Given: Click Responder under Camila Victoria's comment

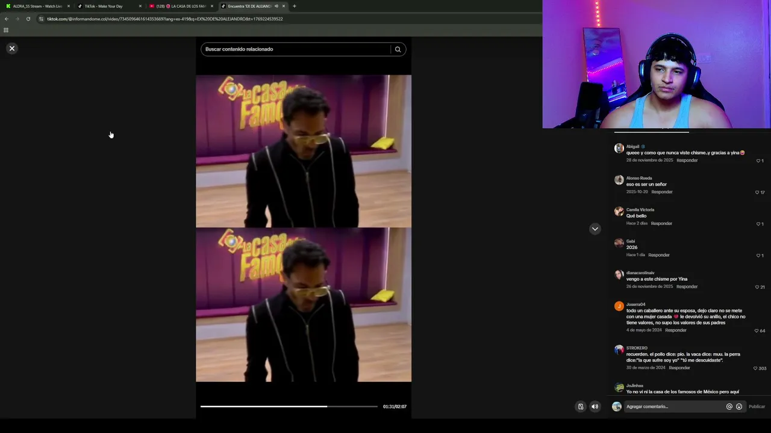Looking at the screenshot, I should coord(661,223).
